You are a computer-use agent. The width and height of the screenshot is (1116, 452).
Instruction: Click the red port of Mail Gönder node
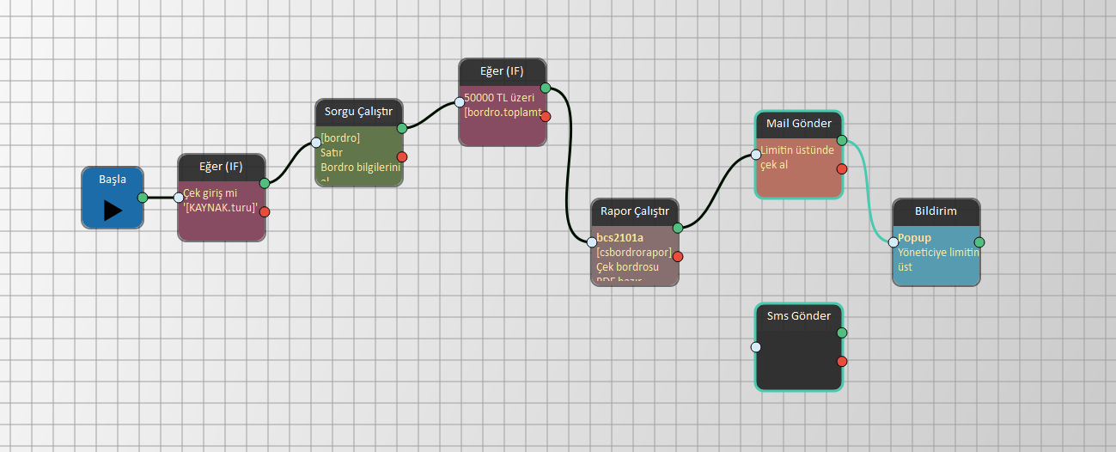click(x=842, y=168)
